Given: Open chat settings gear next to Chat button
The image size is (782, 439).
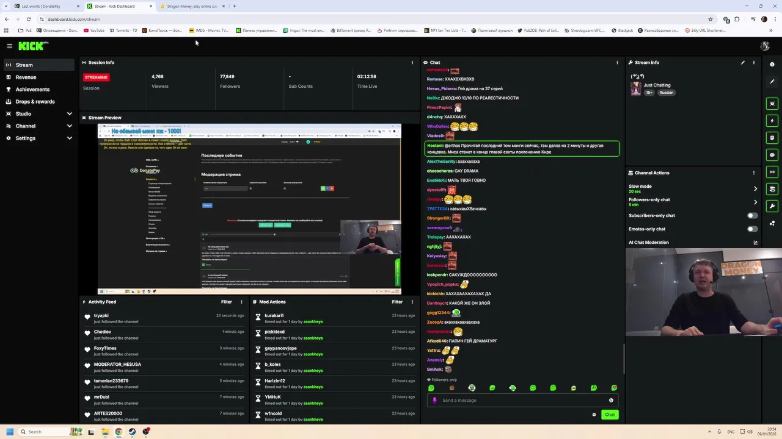Looking at the screenshot, I should (x=594, y=415).
